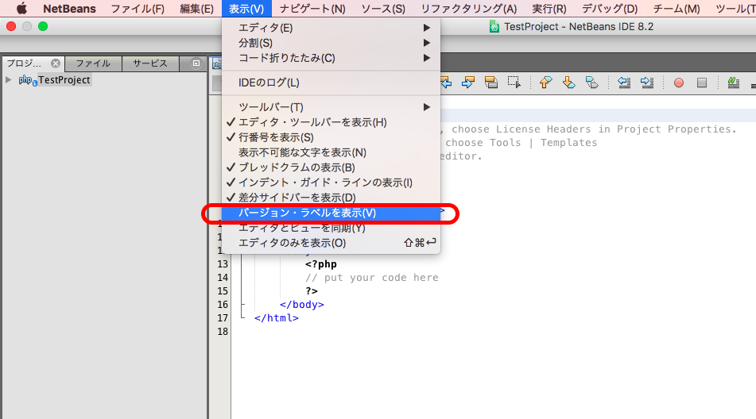This screenshot has height=419, width=756.
Task: Open the エディタ(E) submenu
Action: (331, 28)
